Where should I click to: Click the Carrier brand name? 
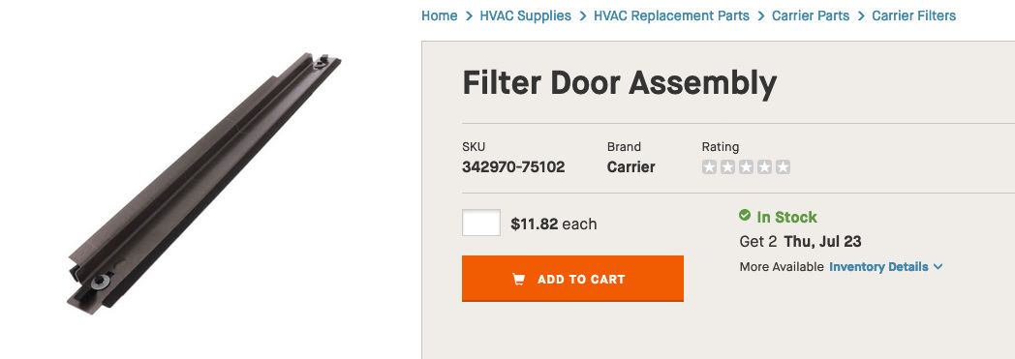pos(631,166)
